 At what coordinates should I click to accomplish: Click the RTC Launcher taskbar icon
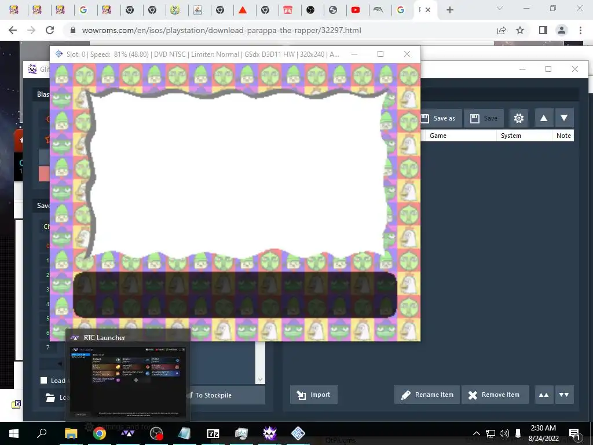click(127, 433)
